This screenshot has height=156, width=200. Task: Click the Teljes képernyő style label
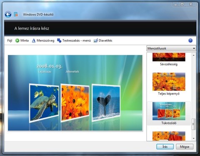pyautogui.click(x=169, y=94)
